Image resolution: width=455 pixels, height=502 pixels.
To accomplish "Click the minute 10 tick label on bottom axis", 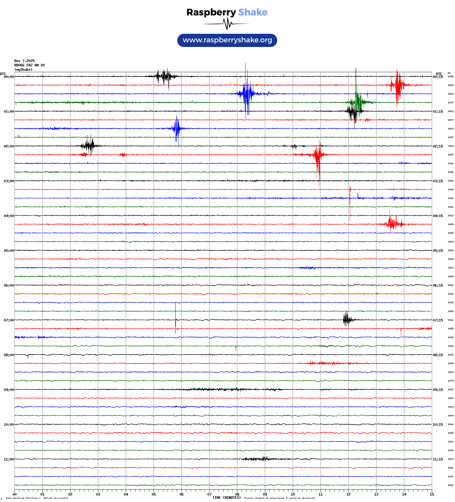I will pyautogui.click(x=293, y=494).
